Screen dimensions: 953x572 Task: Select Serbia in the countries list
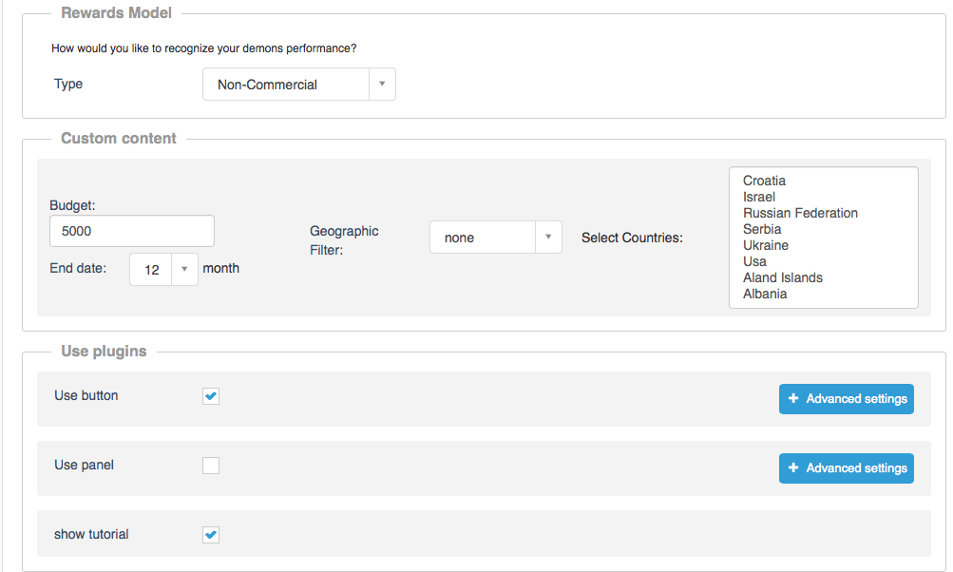(762, 229)
